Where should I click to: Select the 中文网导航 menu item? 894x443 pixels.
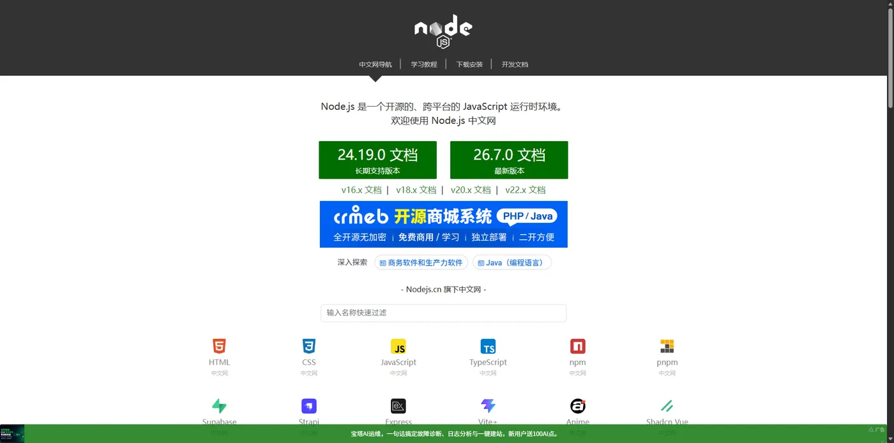pyautogui.click(x=375, y=64)
